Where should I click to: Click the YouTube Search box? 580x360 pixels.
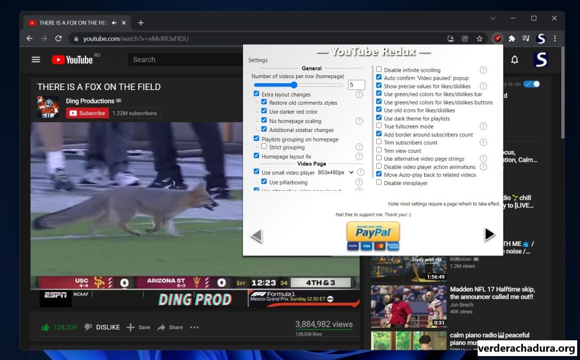point(185,59)
